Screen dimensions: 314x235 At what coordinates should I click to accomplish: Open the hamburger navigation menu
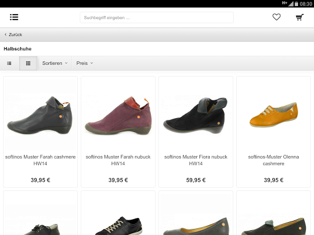pyautogui.click(x=14, y=17)
